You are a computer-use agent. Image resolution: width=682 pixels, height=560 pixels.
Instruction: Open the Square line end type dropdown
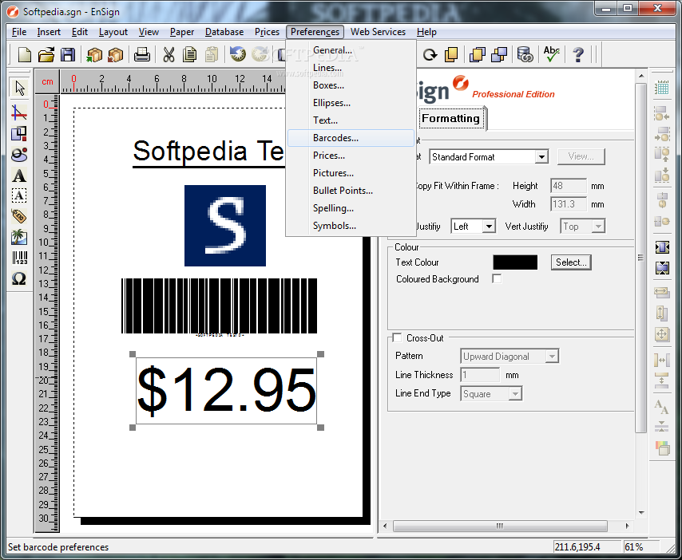click(515, 394)
